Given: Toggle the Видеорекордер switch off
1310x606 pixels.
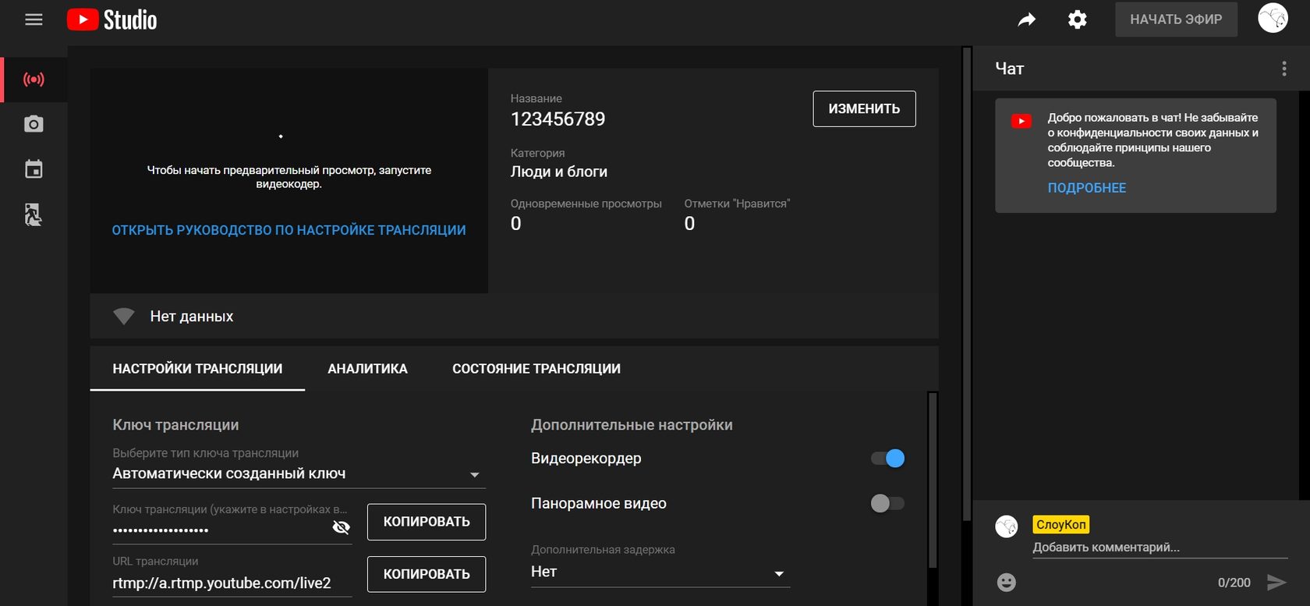Looking at the screenshot, I should (888, 459).
